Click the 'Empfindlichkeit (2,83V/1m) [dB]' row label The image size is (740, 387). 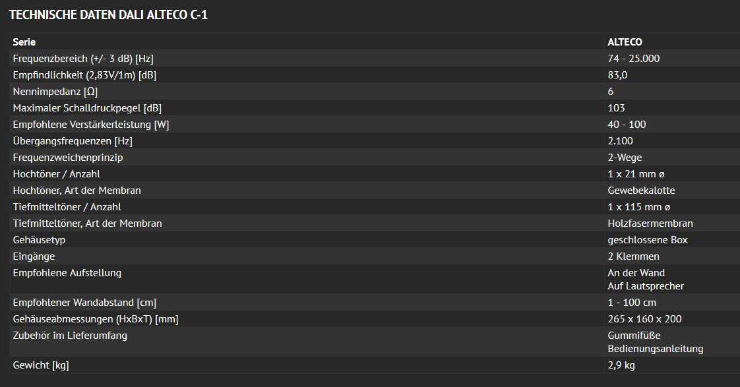tap(84, 75)
